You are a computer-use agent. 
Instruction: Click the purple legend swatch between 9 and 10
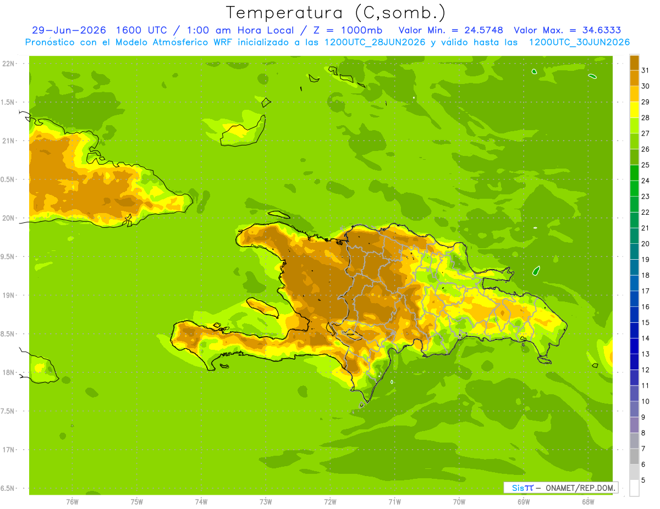click(x=634, y=409)
